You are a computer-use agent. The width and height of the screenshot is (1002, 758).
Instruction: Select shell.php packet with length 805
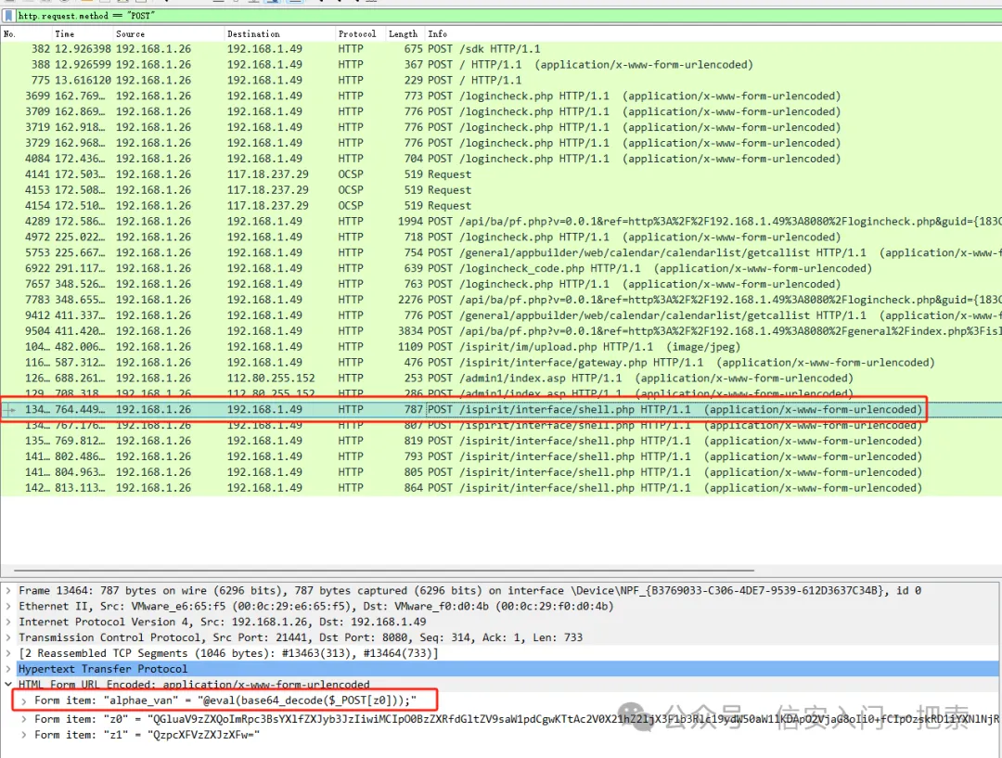[x=501, y=471]
